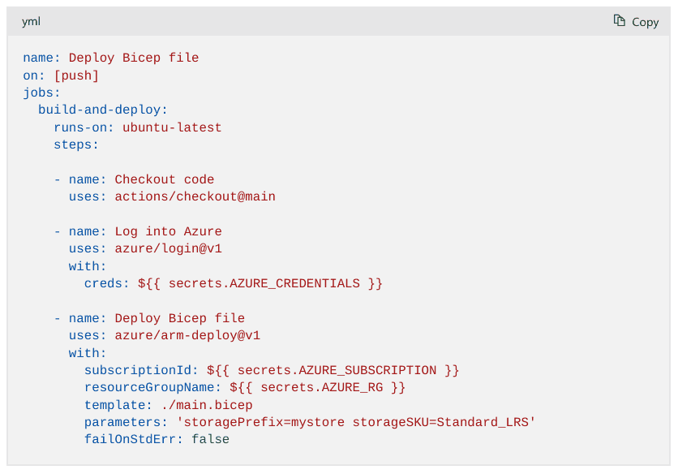Viewport: 678px width, 474px height.
Task: Click the 'Log into Azure' step name
Action: click(168, 231)
